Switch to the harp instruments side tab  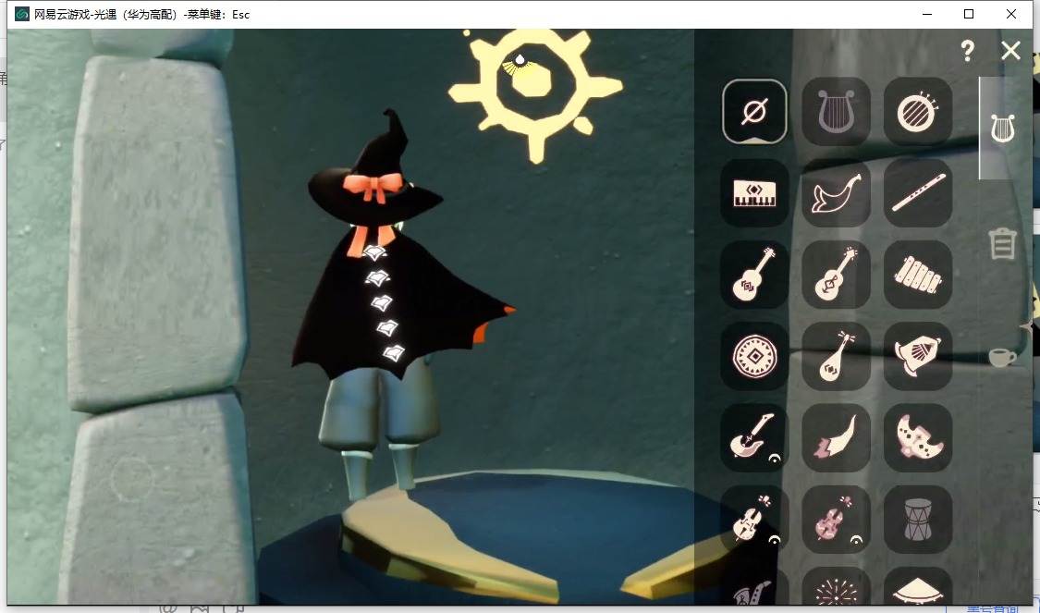pos(1003,129)
